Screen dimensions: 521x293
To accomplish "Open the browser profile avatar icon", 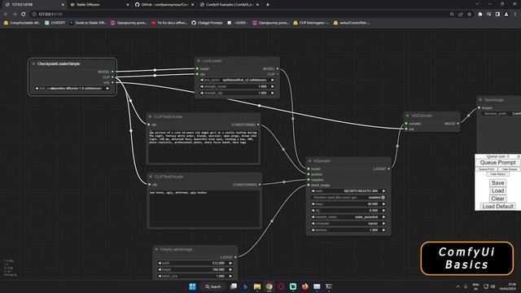I will point(506,15).
